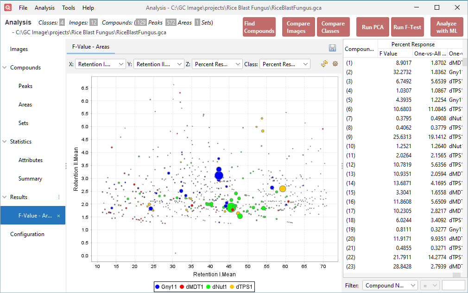The height and width of the screenshot is (293, 468).
Task: Open the X axis Retention I dropdown
Action: pyautogui.click(x=100, y=64)
